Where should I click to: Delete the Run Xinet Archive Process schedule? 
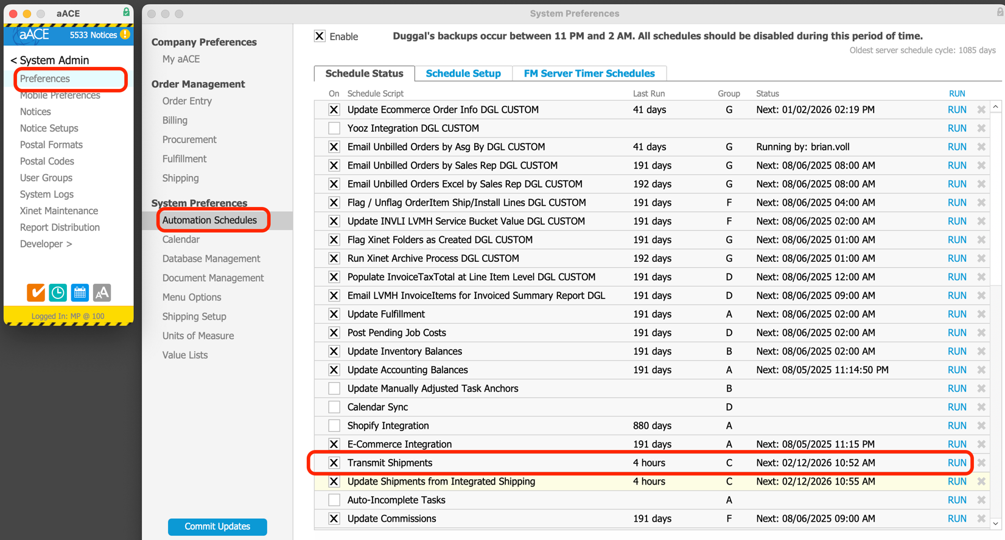[x=981, y=258]
